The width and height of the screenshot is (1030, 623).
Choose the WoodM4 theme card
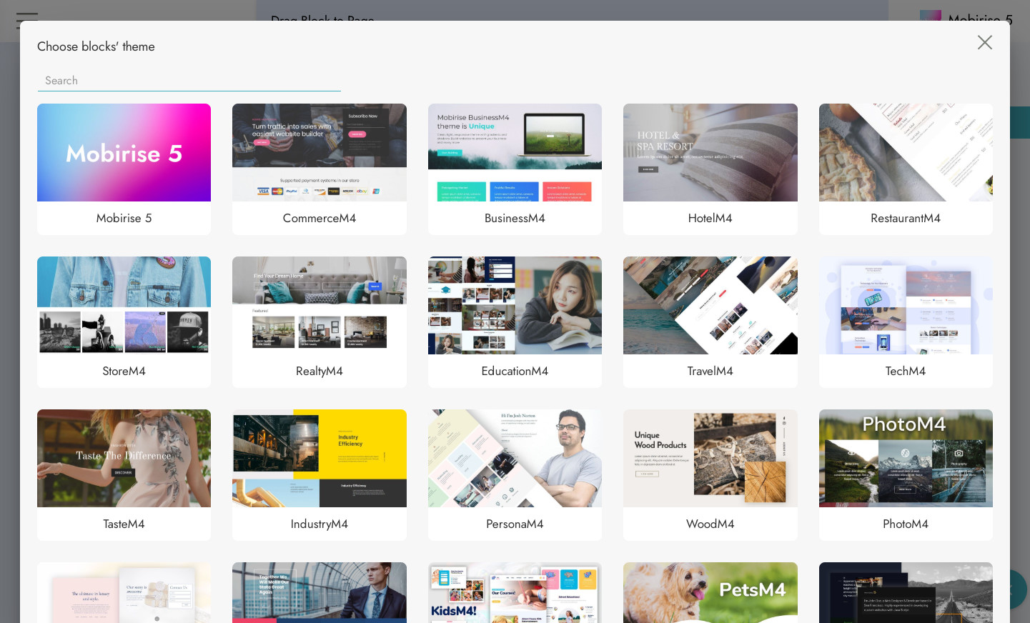point(710,459)
